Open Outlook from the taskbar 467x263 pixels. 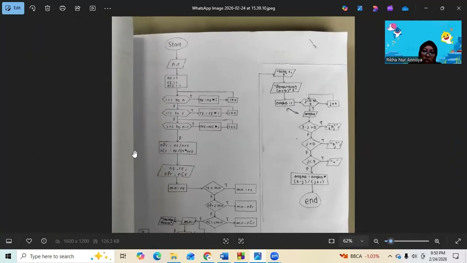pyautogui.click(x=190, y=256)
